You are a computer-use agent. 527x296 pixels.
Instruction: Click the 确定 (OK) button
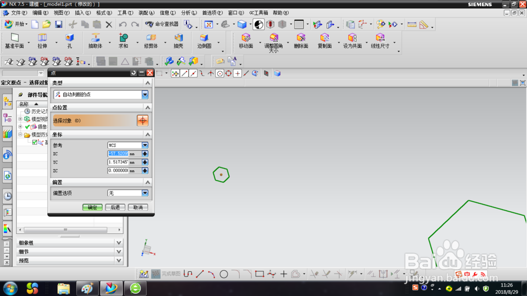[x=92, y=208]
